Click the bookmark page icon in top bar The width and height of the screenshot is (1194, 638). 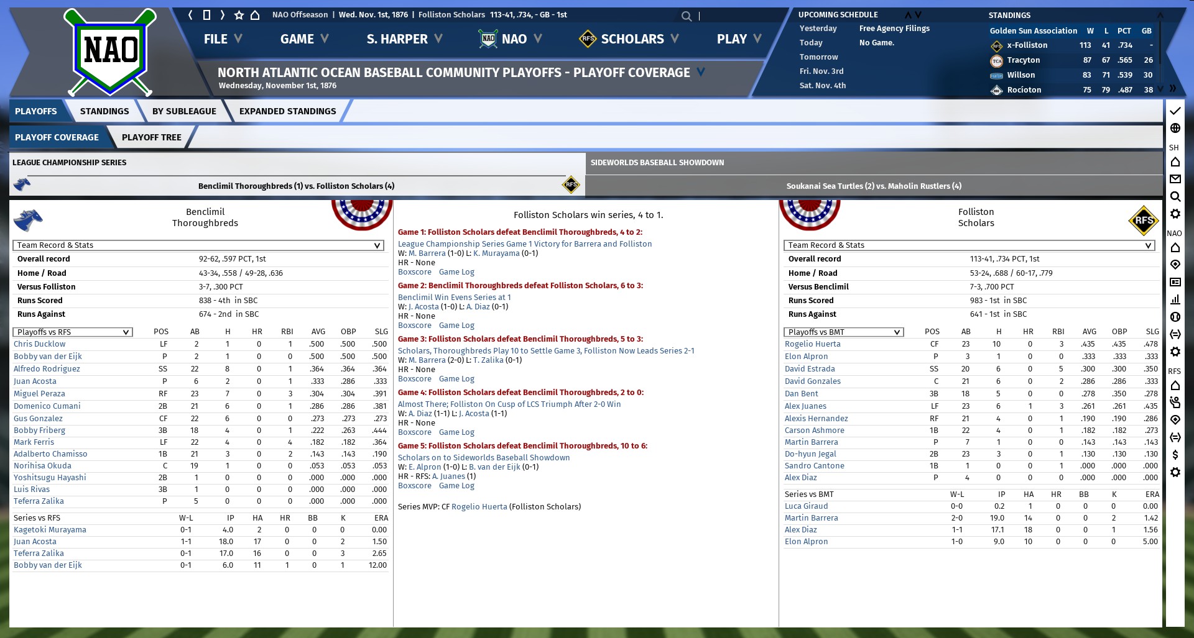(206, 15)
